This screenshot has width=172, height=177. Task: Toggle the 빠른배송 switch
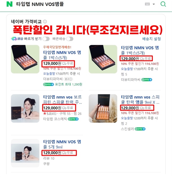70,39
